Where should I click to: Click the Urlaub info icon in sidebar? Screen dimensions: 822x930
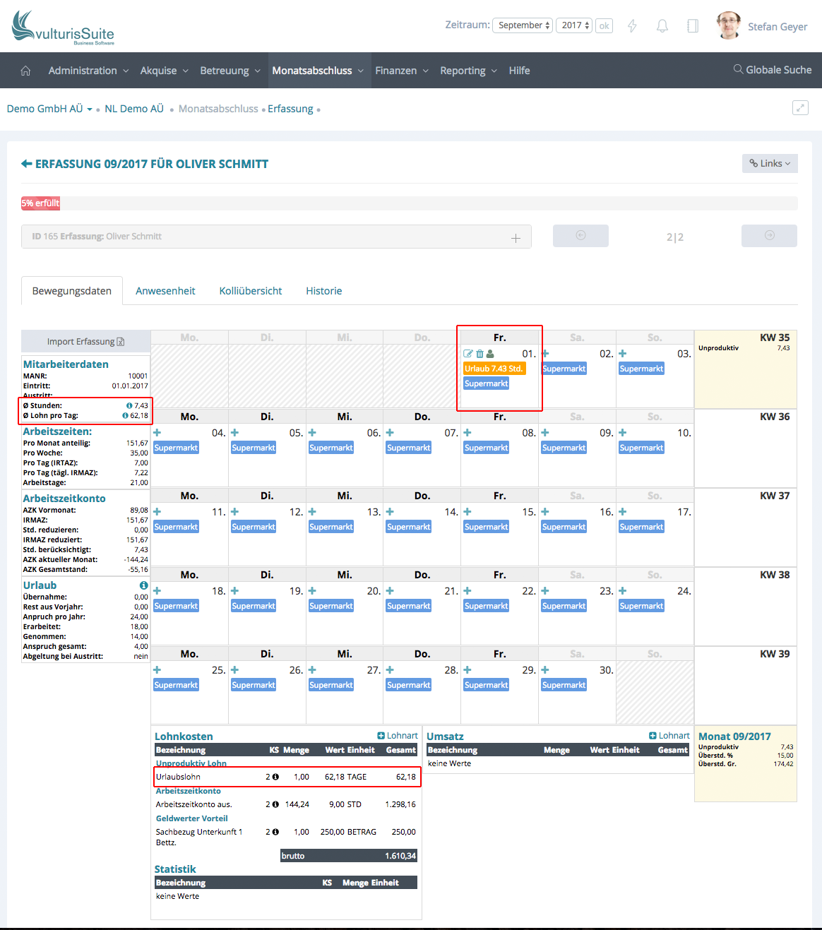pos(143,585)
